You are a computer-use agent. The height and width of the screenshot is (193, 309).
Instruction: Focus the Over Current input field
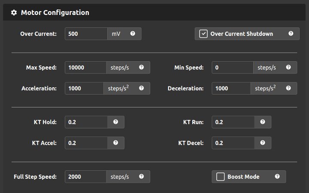tap(86, 34)
